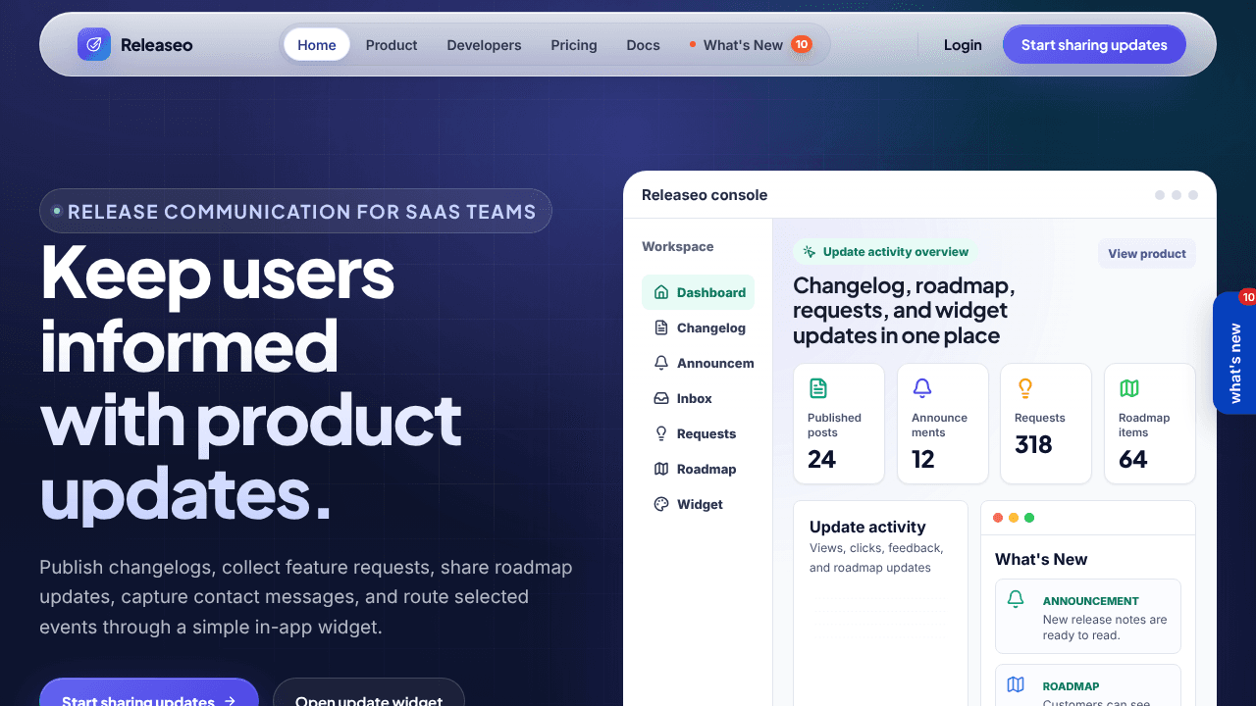Select Inbox in the Workspace sidebar
This screenshot has height=706, width=1256.
coord(698,398)
